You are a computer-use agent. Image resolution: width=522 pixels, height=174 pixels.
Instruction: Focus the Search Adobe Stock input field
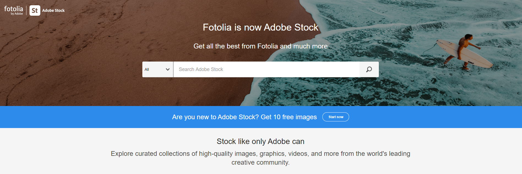(266, 69)
